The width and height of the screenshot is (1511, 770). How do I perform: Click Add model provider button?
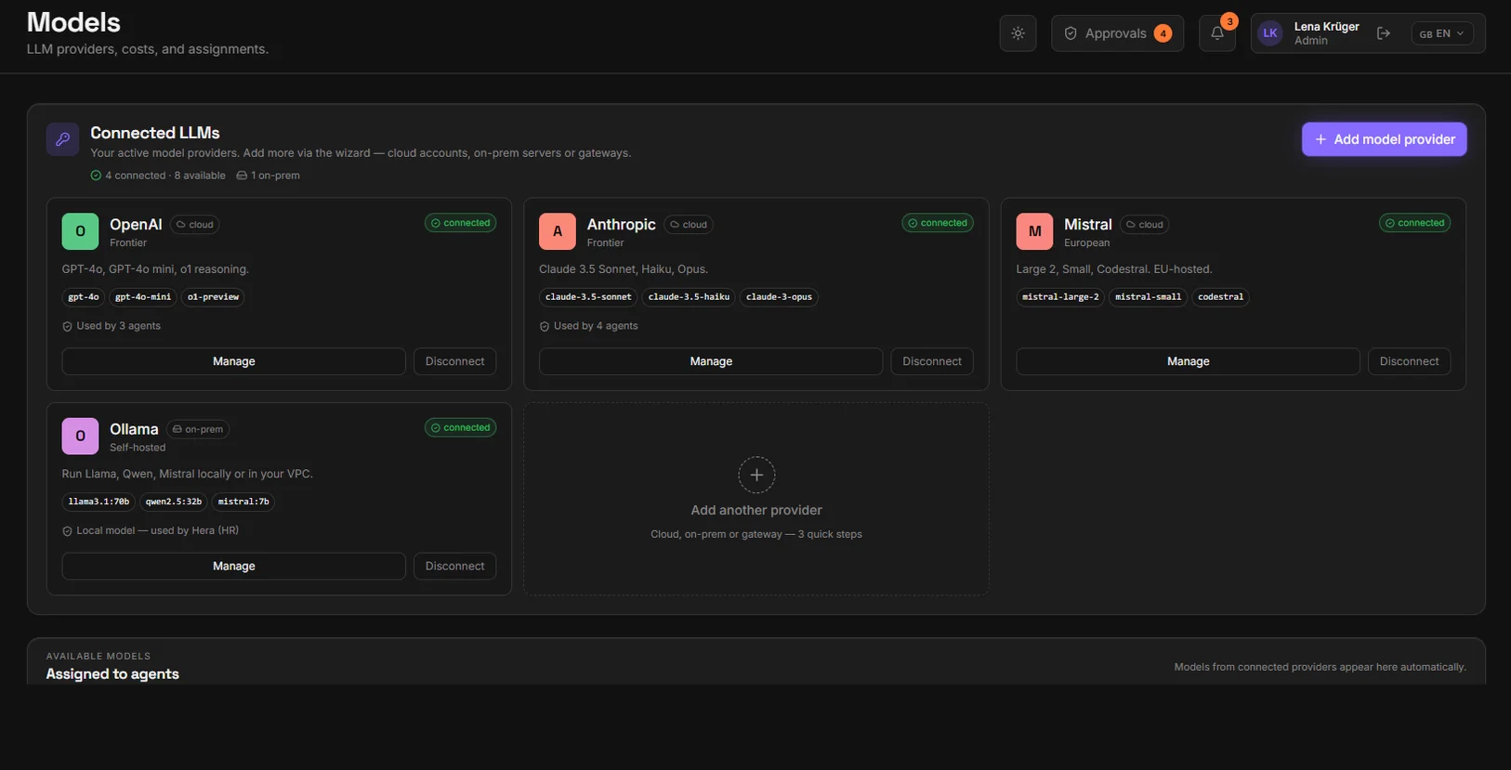click(1384, 139)
